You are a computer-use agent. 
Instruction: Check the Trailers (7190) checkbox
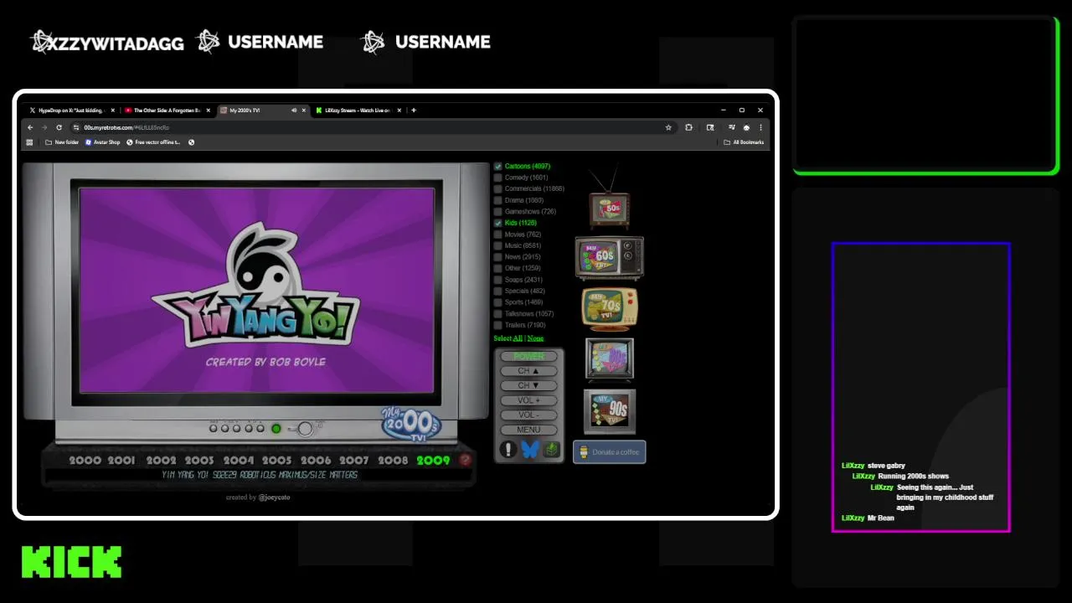pos(497,325)
